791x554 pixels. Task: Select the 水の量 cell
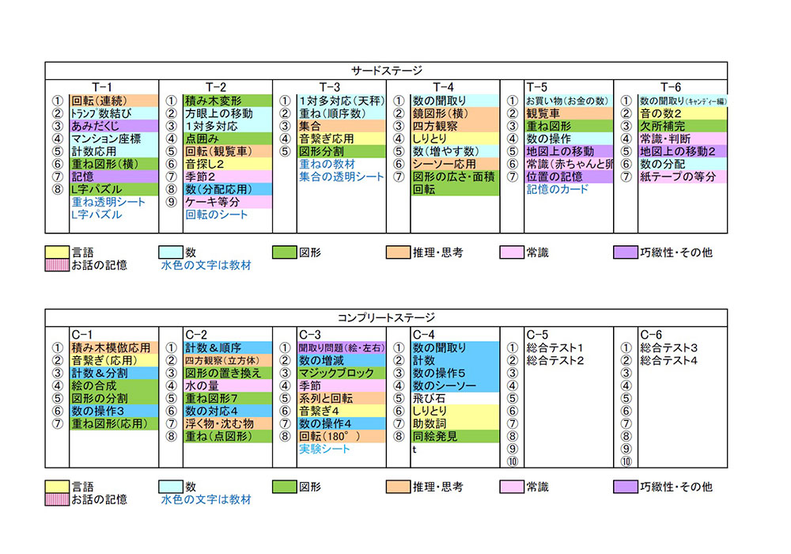click(x=228, y=385)
